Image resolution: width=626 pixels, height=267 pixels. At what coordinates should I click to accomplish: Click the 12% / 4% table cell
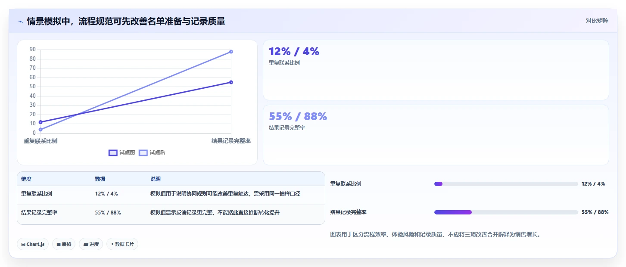(106, 194)
